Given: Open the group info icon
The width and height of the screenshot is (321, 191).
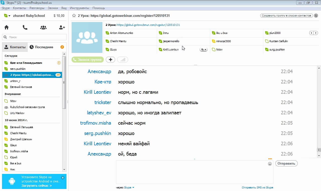Looking at the screenshot, I should coord(316,16).
